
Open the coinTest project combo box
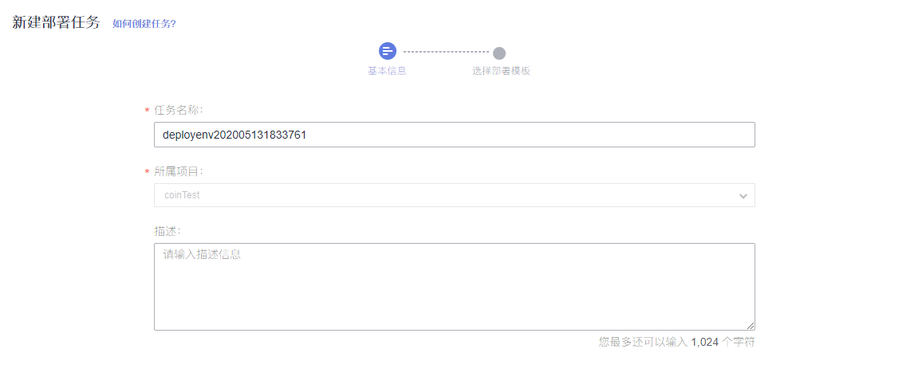(455, 195)
